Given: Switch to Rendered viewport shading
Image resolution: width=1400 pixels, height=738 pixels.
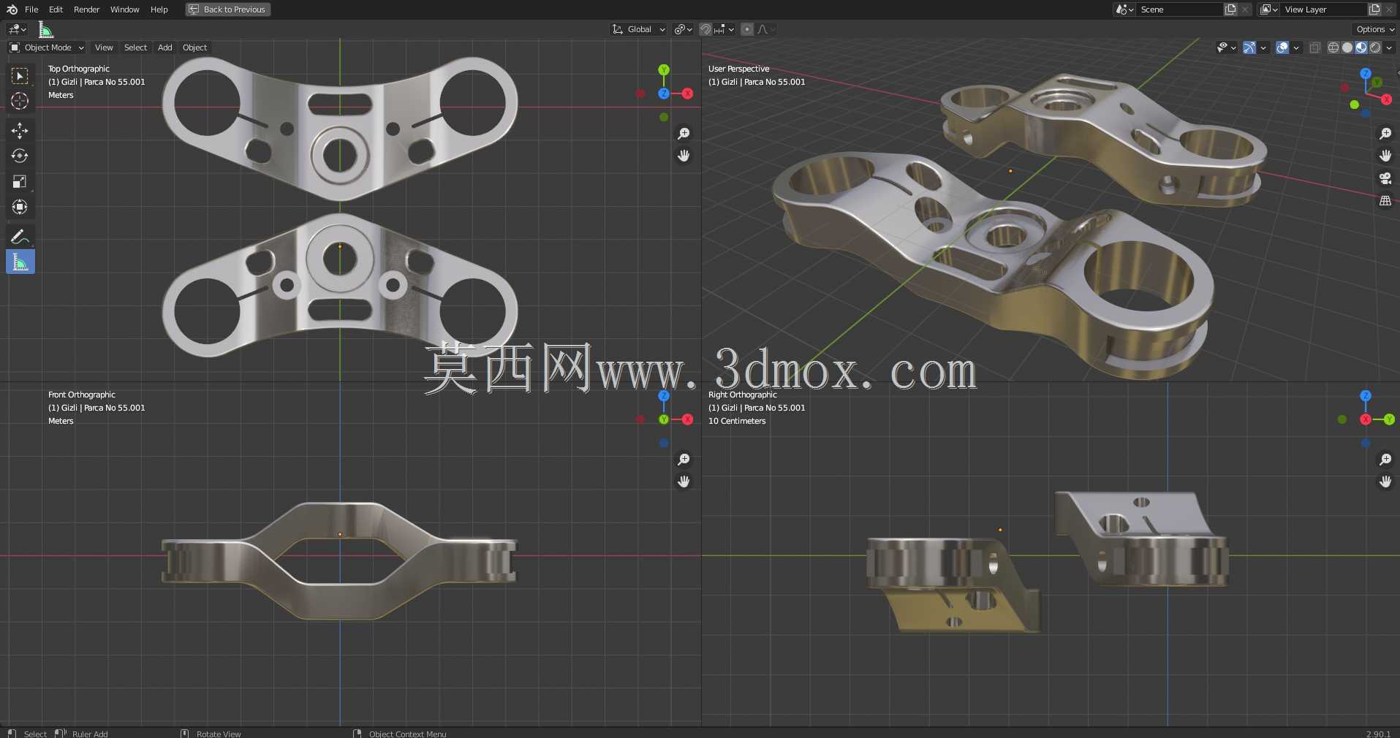Looking at the screenshot, I should pos(1375,47).
